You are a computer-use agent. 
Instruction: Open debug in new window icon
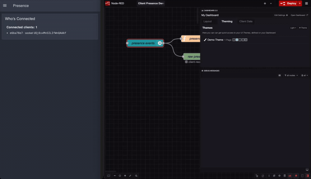pos(307,169)
